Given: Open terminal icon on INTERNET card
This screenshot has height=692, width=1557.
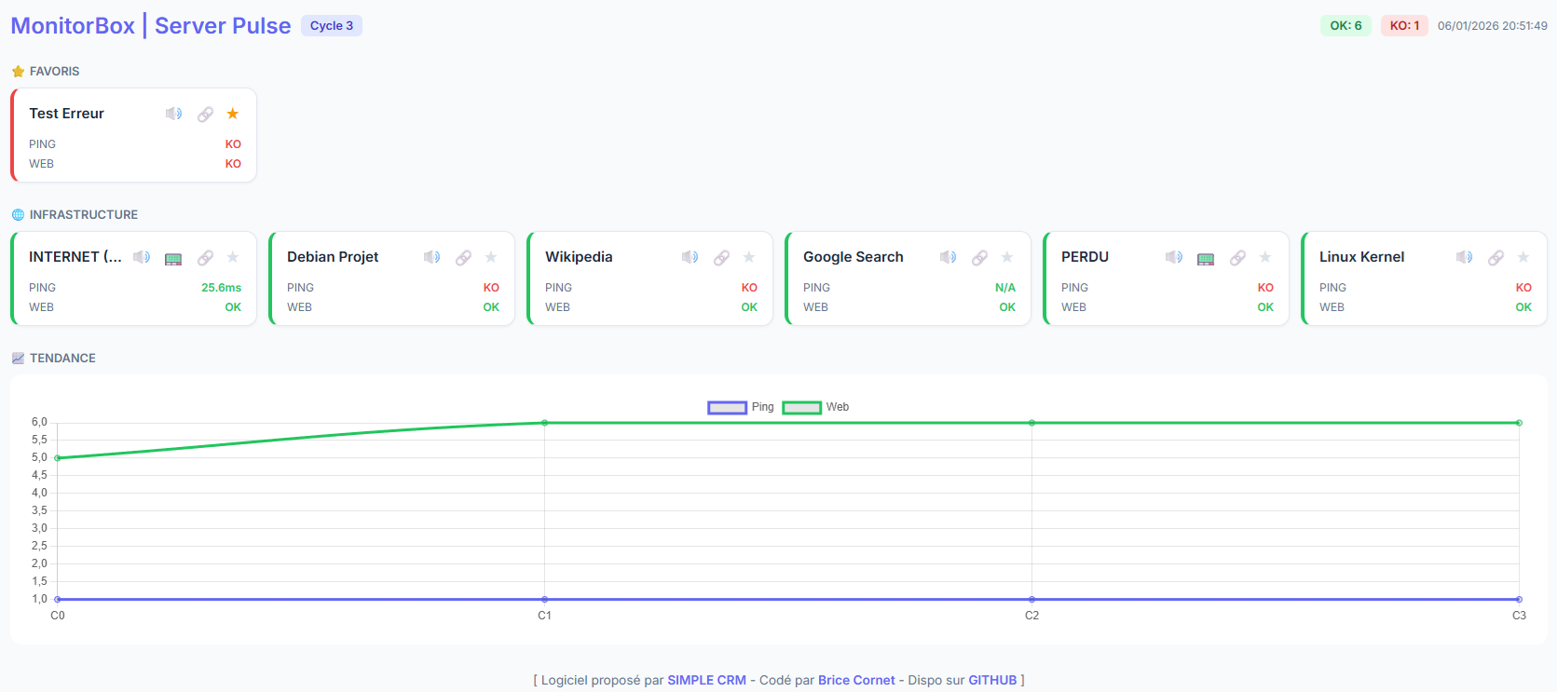Looking at the screenshot, I should point(173,258).
